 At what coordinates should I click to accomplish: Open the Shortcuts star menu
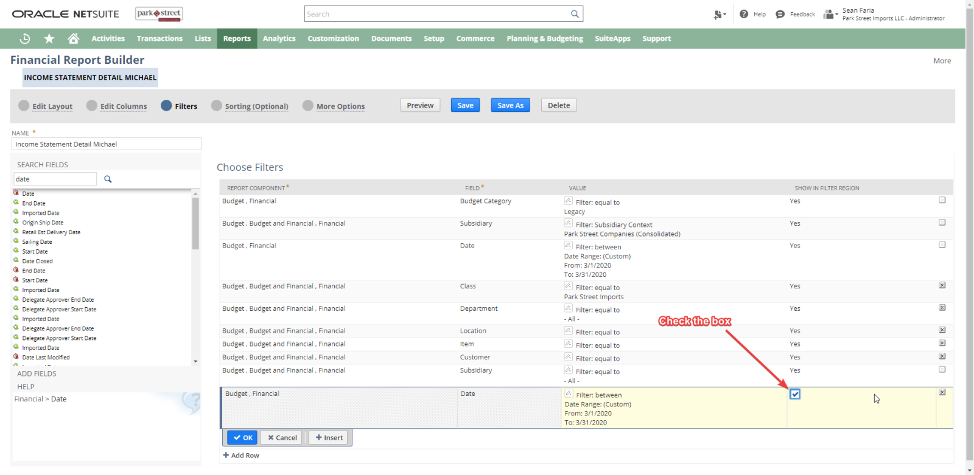coord(49,38)
